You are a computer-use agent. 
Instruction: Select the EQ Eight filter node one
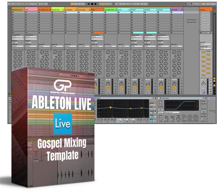110,107
